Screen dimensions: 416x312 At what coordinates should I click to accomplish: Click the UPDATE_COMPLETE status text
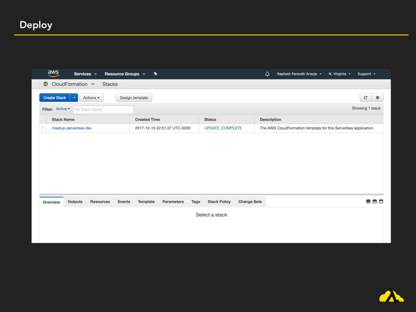click(x=223, y=128)
